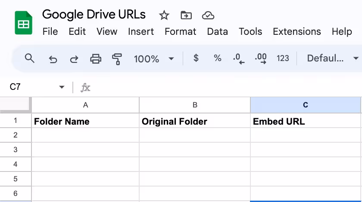Viewport: 362px width, 202px height.
Task: Select cell A2
Action: click(x=85, y=135)
